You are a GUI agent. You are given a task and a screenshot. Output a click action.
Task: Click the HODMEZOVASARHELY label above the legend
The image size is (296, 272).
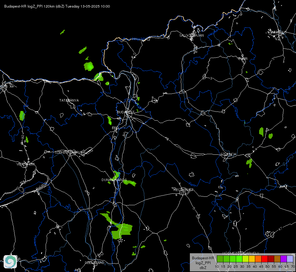[241, 253]
